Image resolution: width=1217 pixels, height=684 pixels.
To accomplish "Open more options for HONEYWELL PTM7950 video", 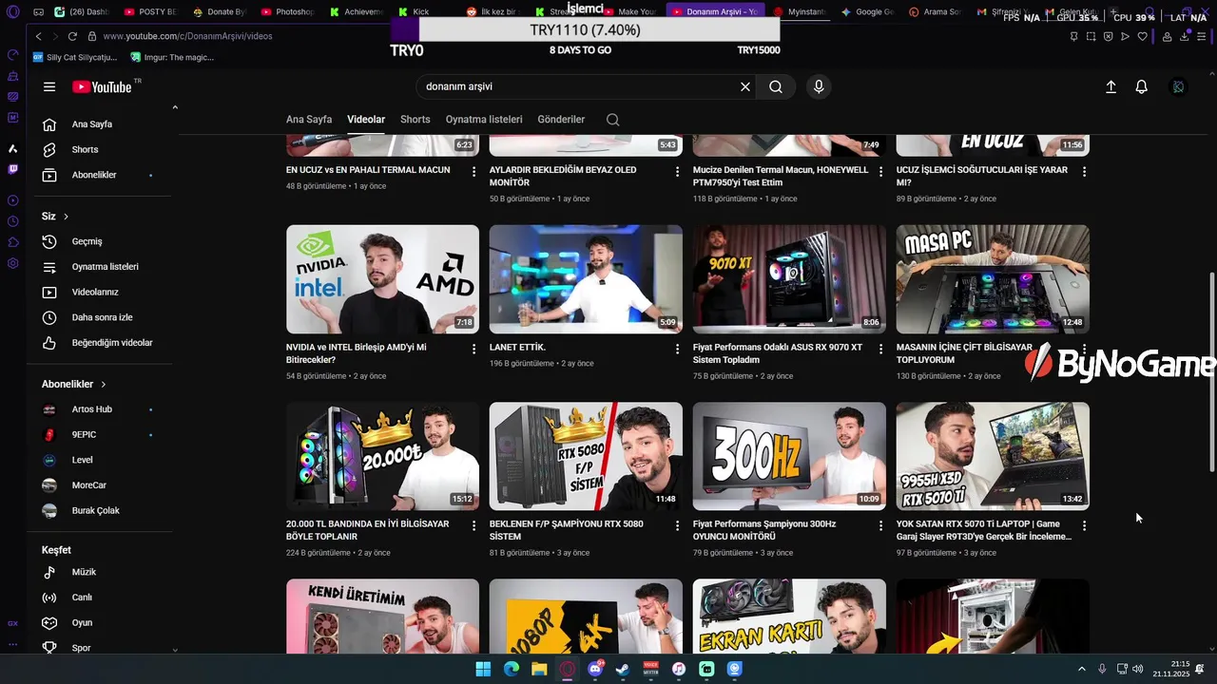I will point(880,172).
